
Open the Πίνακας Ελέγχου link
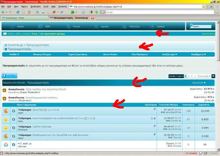(42, 55)
